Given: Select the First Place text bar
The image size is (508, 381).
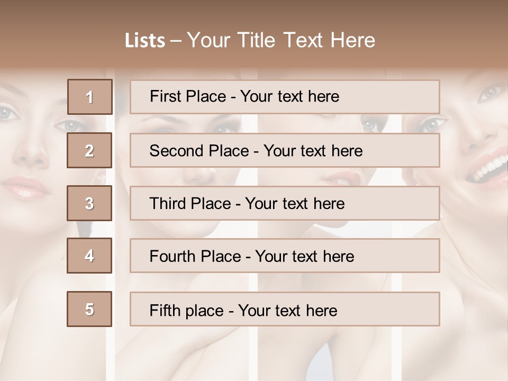Looking at the screenshot, I should tap(285, 97).
